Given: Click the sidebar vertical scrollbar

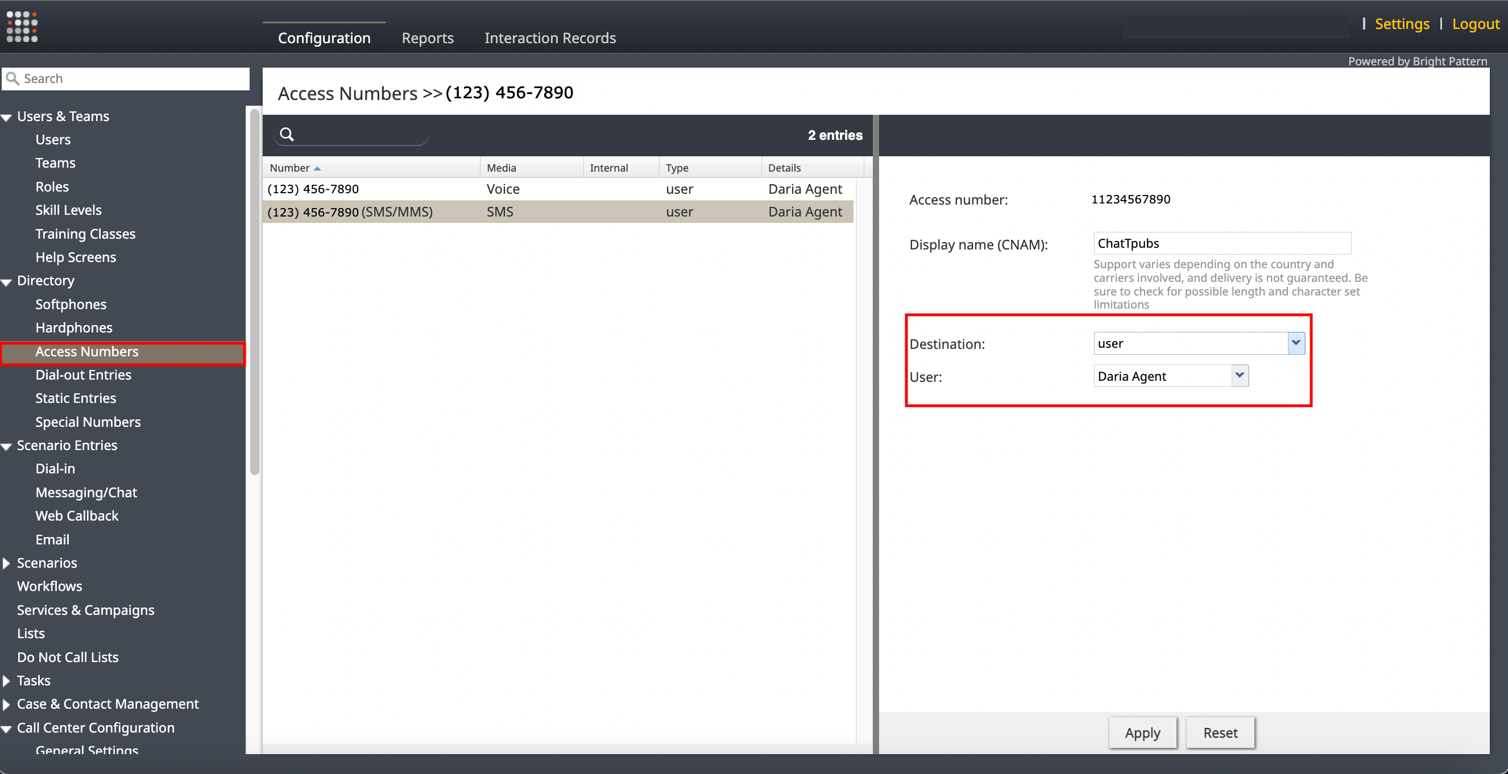Looking at the screenshot, I should 254,293.
